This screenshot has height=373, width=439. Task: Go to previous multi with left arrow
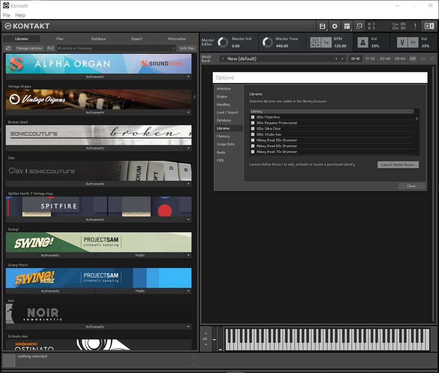pos(336,59)
